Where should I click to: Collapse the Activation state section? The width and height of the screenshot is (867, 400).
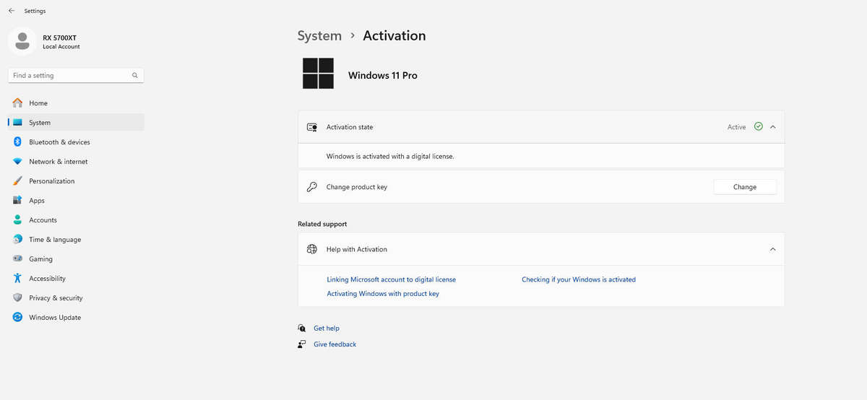772,127
